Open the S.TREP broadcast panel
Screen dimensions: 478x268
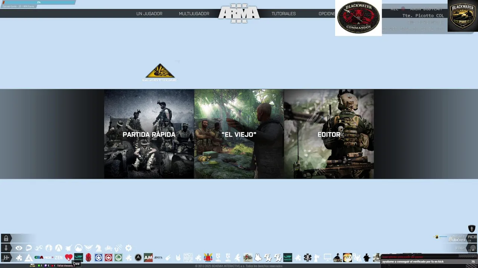coord(472,248)
